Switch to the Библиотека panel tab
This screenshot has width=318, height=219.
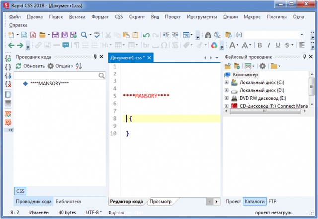pyautogui.click(x=68, y=202)
